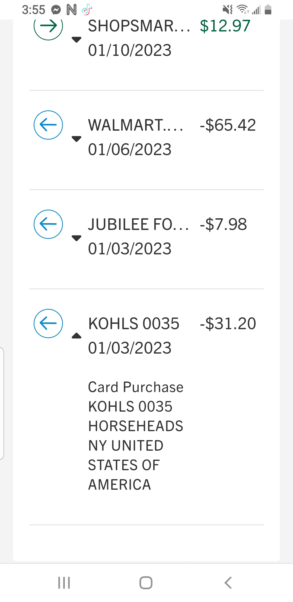Tap the Messenger notification icon in status bar

click(56, 10)
